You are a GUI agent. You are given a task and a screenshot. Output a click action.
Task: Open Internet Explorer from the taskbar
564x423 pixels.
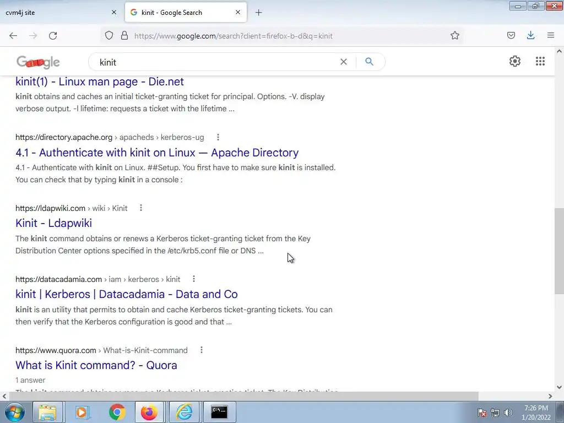[x=184, y=412]
